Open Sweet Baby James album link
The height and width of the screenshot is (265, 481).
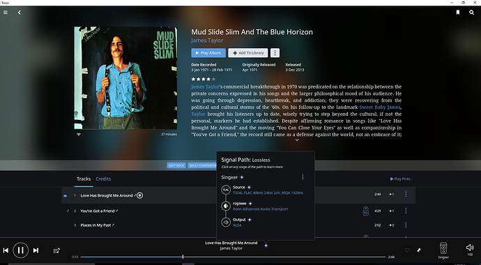click(x=380, y=107)
